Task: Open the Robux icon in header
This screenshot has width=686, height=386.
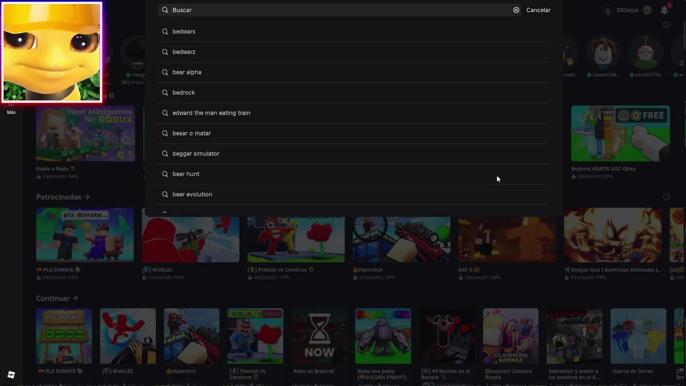Action: 647,10
